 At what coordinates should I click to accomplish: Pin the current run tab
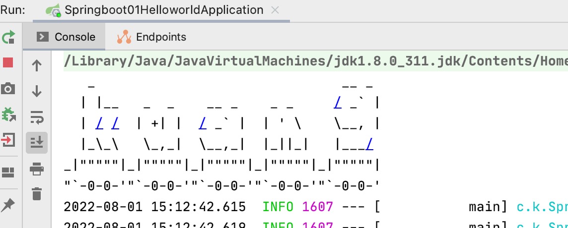coord(8,205)
